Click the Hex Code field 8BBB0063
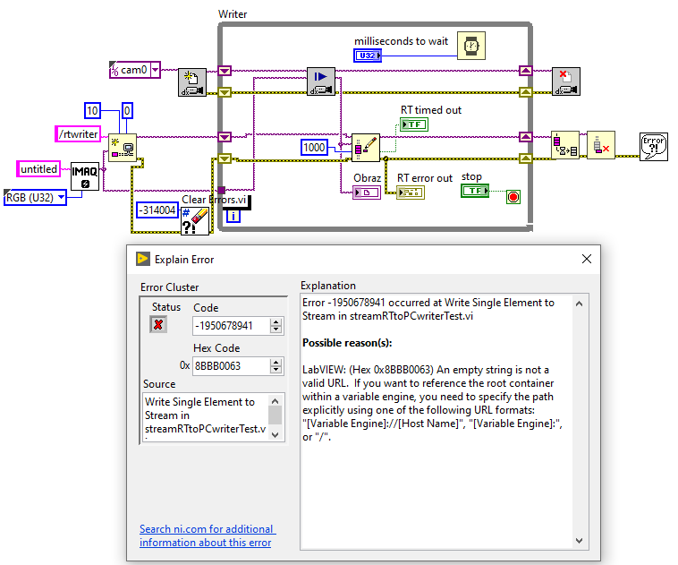 (232, 366)
